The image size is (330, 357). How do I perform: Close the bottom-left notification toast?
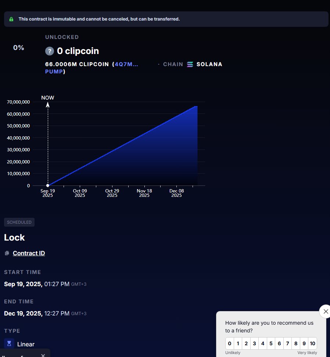tap(43, 356)
